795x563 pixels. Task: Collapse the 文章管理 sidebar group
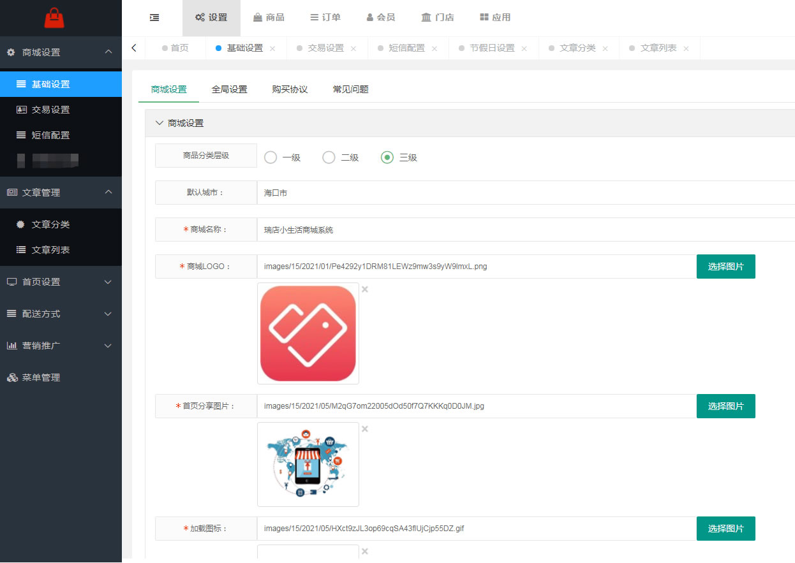pos(61,193)
